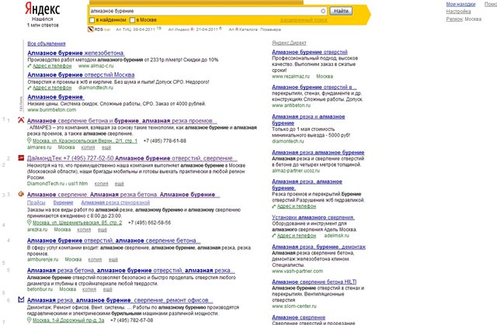Expand «ещё» for the DiamondTech.ru result

(x=119, y=184)
